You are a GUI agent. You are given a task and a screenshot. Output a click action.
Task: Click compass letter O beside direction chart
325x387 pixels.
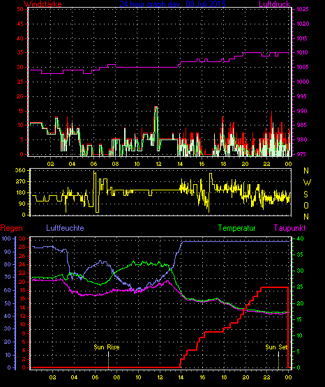pyautogui.click(x=306, y=205)
